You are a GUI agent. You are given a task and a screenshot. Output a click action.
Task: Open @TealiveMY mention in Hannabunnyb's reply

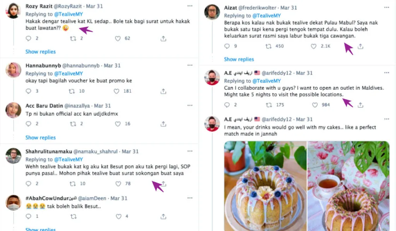[68, 74]
